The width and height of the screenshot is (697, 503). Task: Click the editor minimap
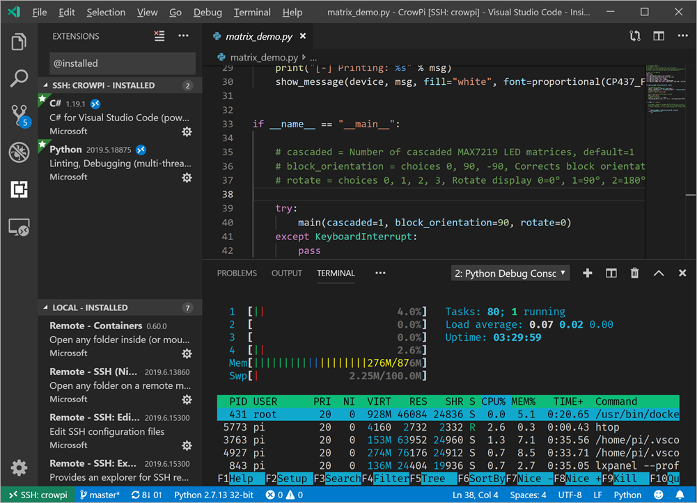click(667, 89)
